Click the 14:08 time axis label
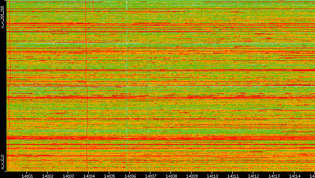This screenshot has width=315, height=178. (171, 176)
